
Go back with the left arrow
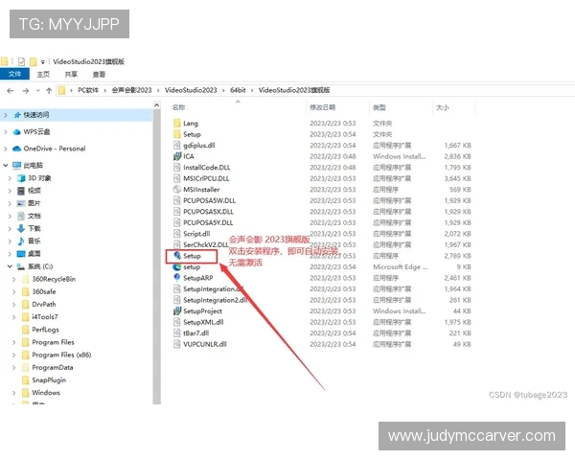(x=11, y=91)
